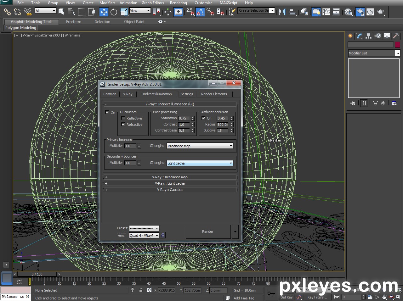Expand the V-Ray Irradiance map rollout

(x=170, y=177)
